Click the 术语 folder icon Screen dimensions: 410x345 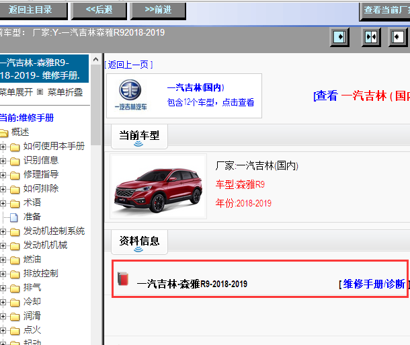point(15,204)
